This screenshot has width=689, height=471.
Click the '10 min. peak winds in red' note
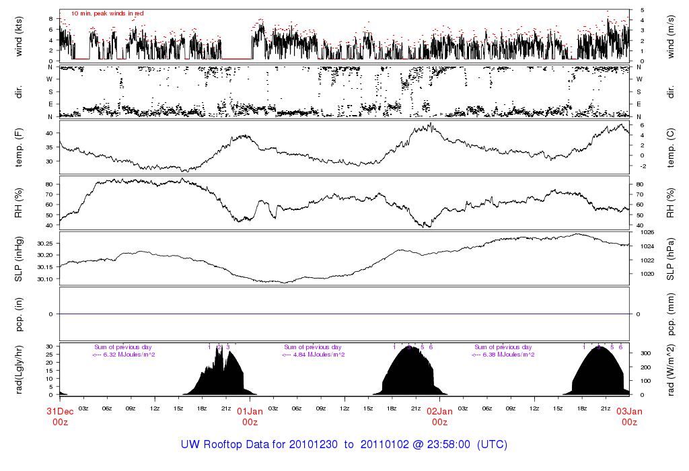coord(107,13)
